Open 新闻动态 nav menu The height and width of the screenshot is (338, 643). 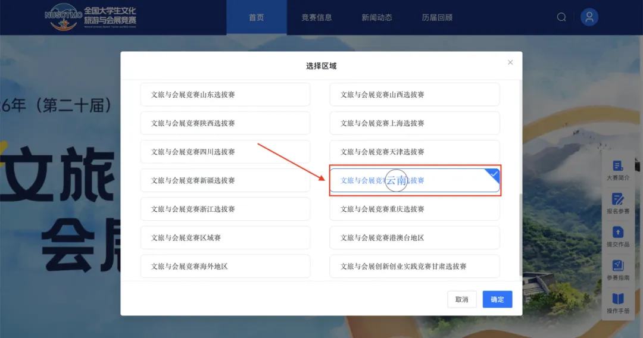point(377,17)
